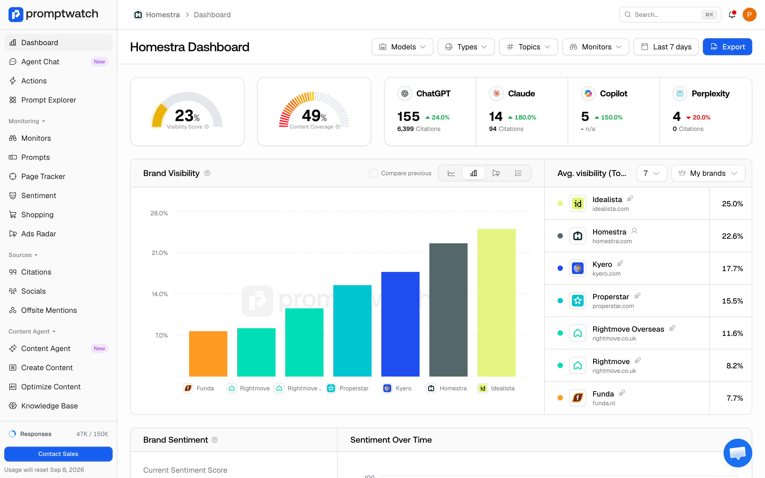Click the blue Kyero bar in the chart
This screenshot has height=478, width=765.
coord(400,324)
